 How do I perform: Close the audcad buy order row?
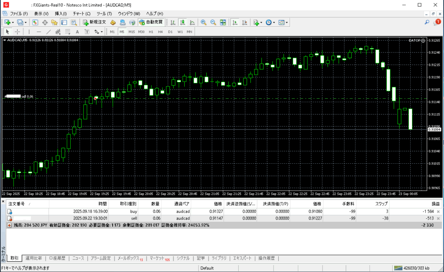[438, 211]
